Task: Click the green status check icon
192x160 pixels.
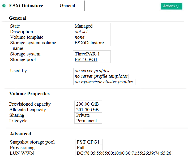Action: tap(4, 6)
